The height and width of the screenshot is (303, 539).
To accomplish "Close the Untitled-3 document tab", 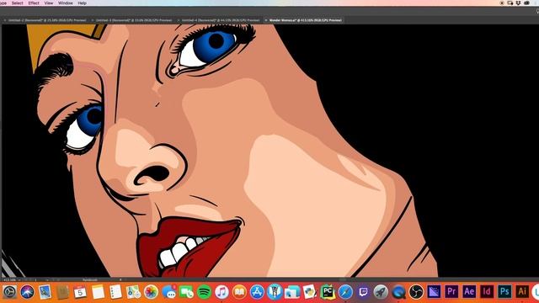I will [x=93, y=20].
